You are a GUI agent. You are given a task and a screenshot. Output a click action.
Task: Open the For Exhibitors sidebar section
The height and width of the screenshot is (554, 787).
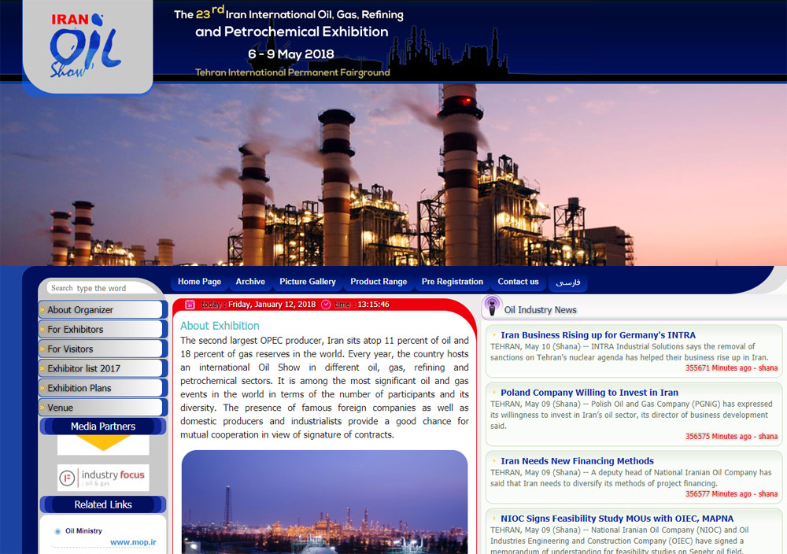coord(101,329)
